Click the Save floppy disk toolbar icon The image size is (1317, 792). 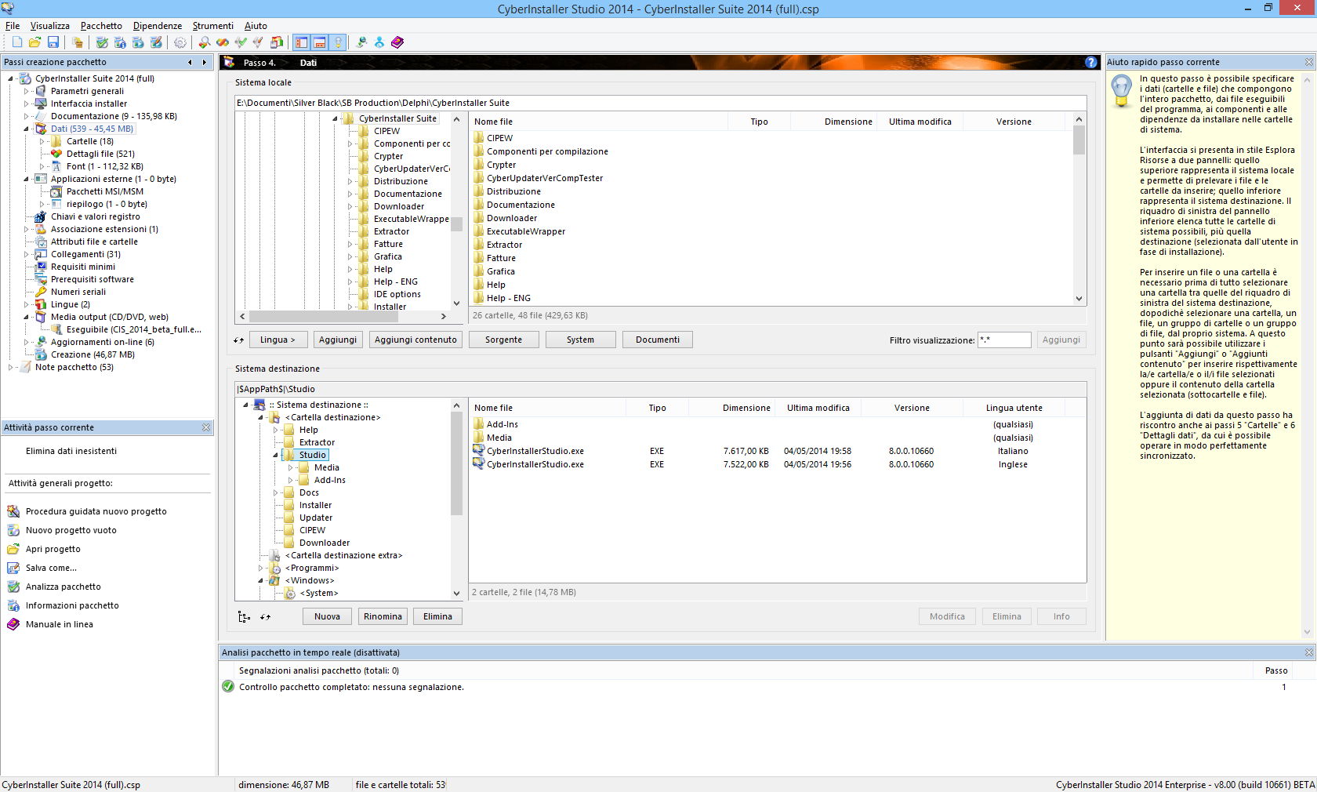53,42
